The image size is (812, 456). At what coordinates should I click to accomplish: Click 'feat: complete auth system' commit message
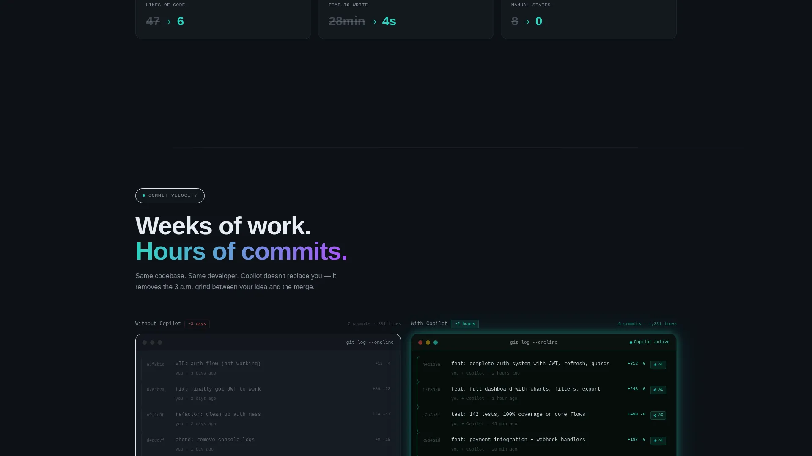(530, 364)
